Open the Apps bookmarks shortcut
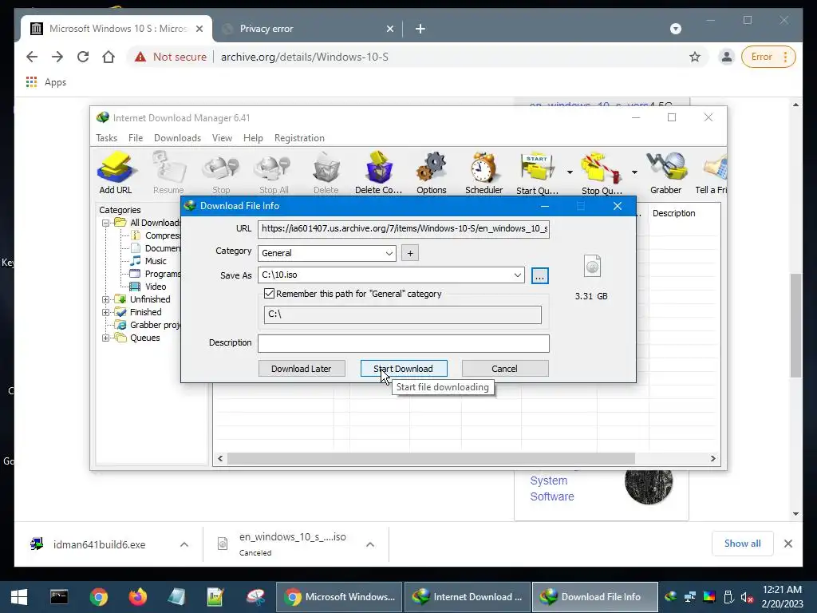 click(x=45, y=82)
